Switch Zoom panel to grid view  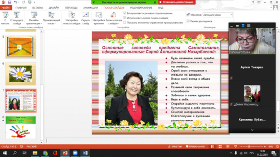(x=249, y=25)
